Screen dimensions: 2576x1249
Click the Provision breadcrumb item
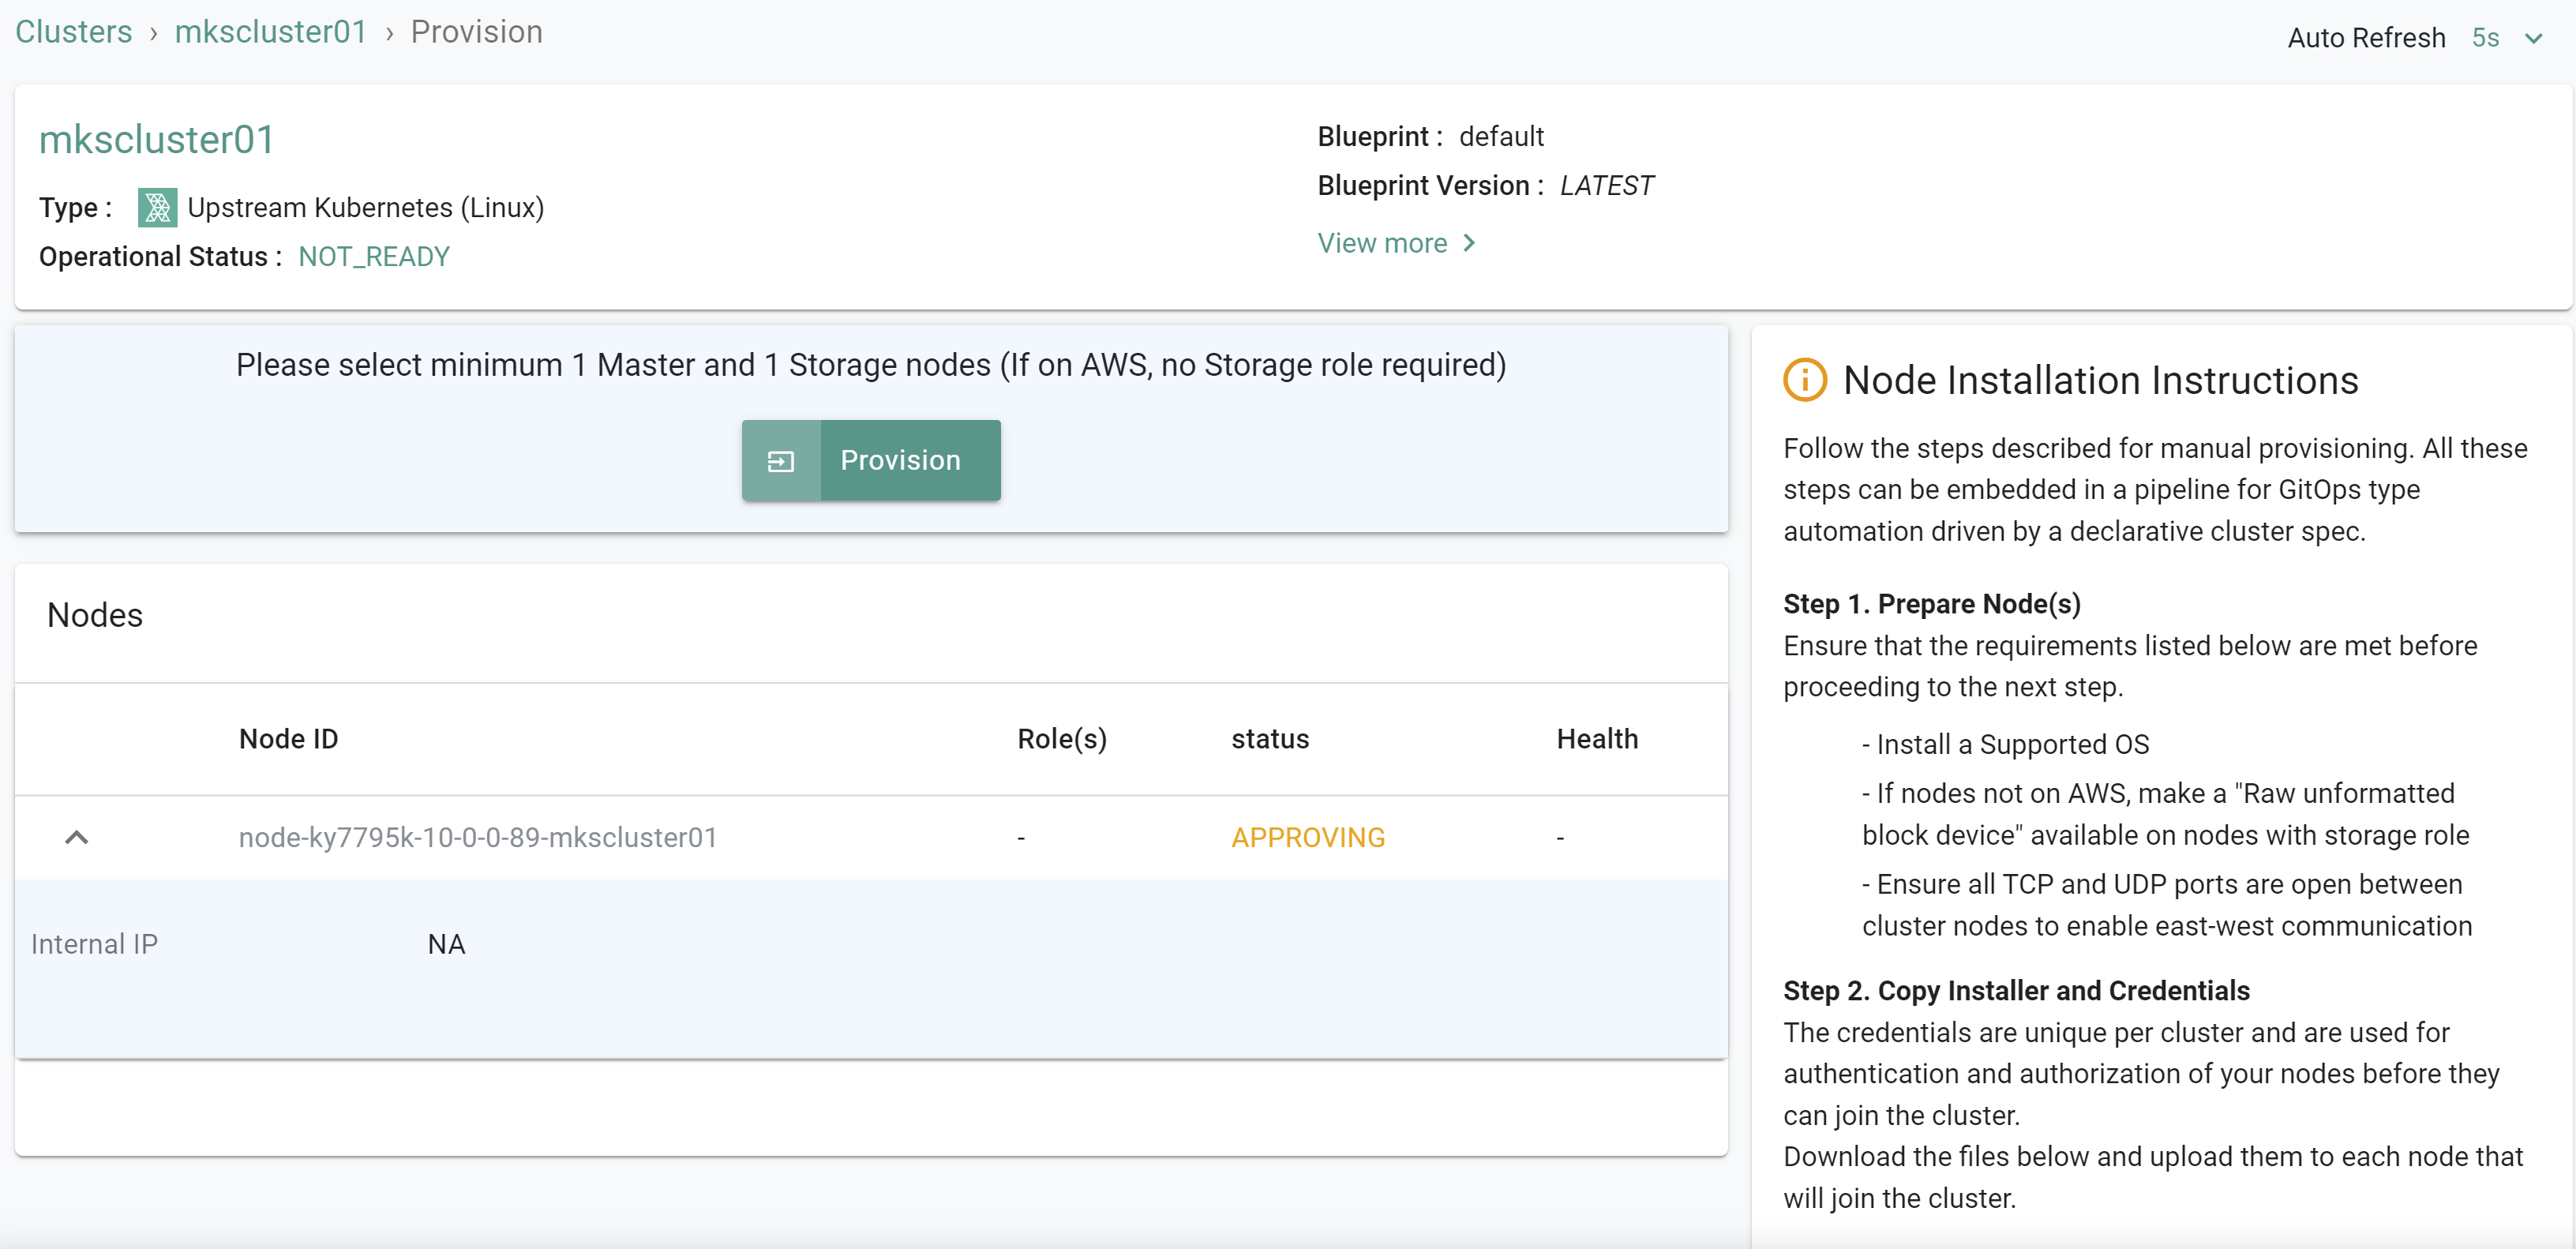(477, 32)
